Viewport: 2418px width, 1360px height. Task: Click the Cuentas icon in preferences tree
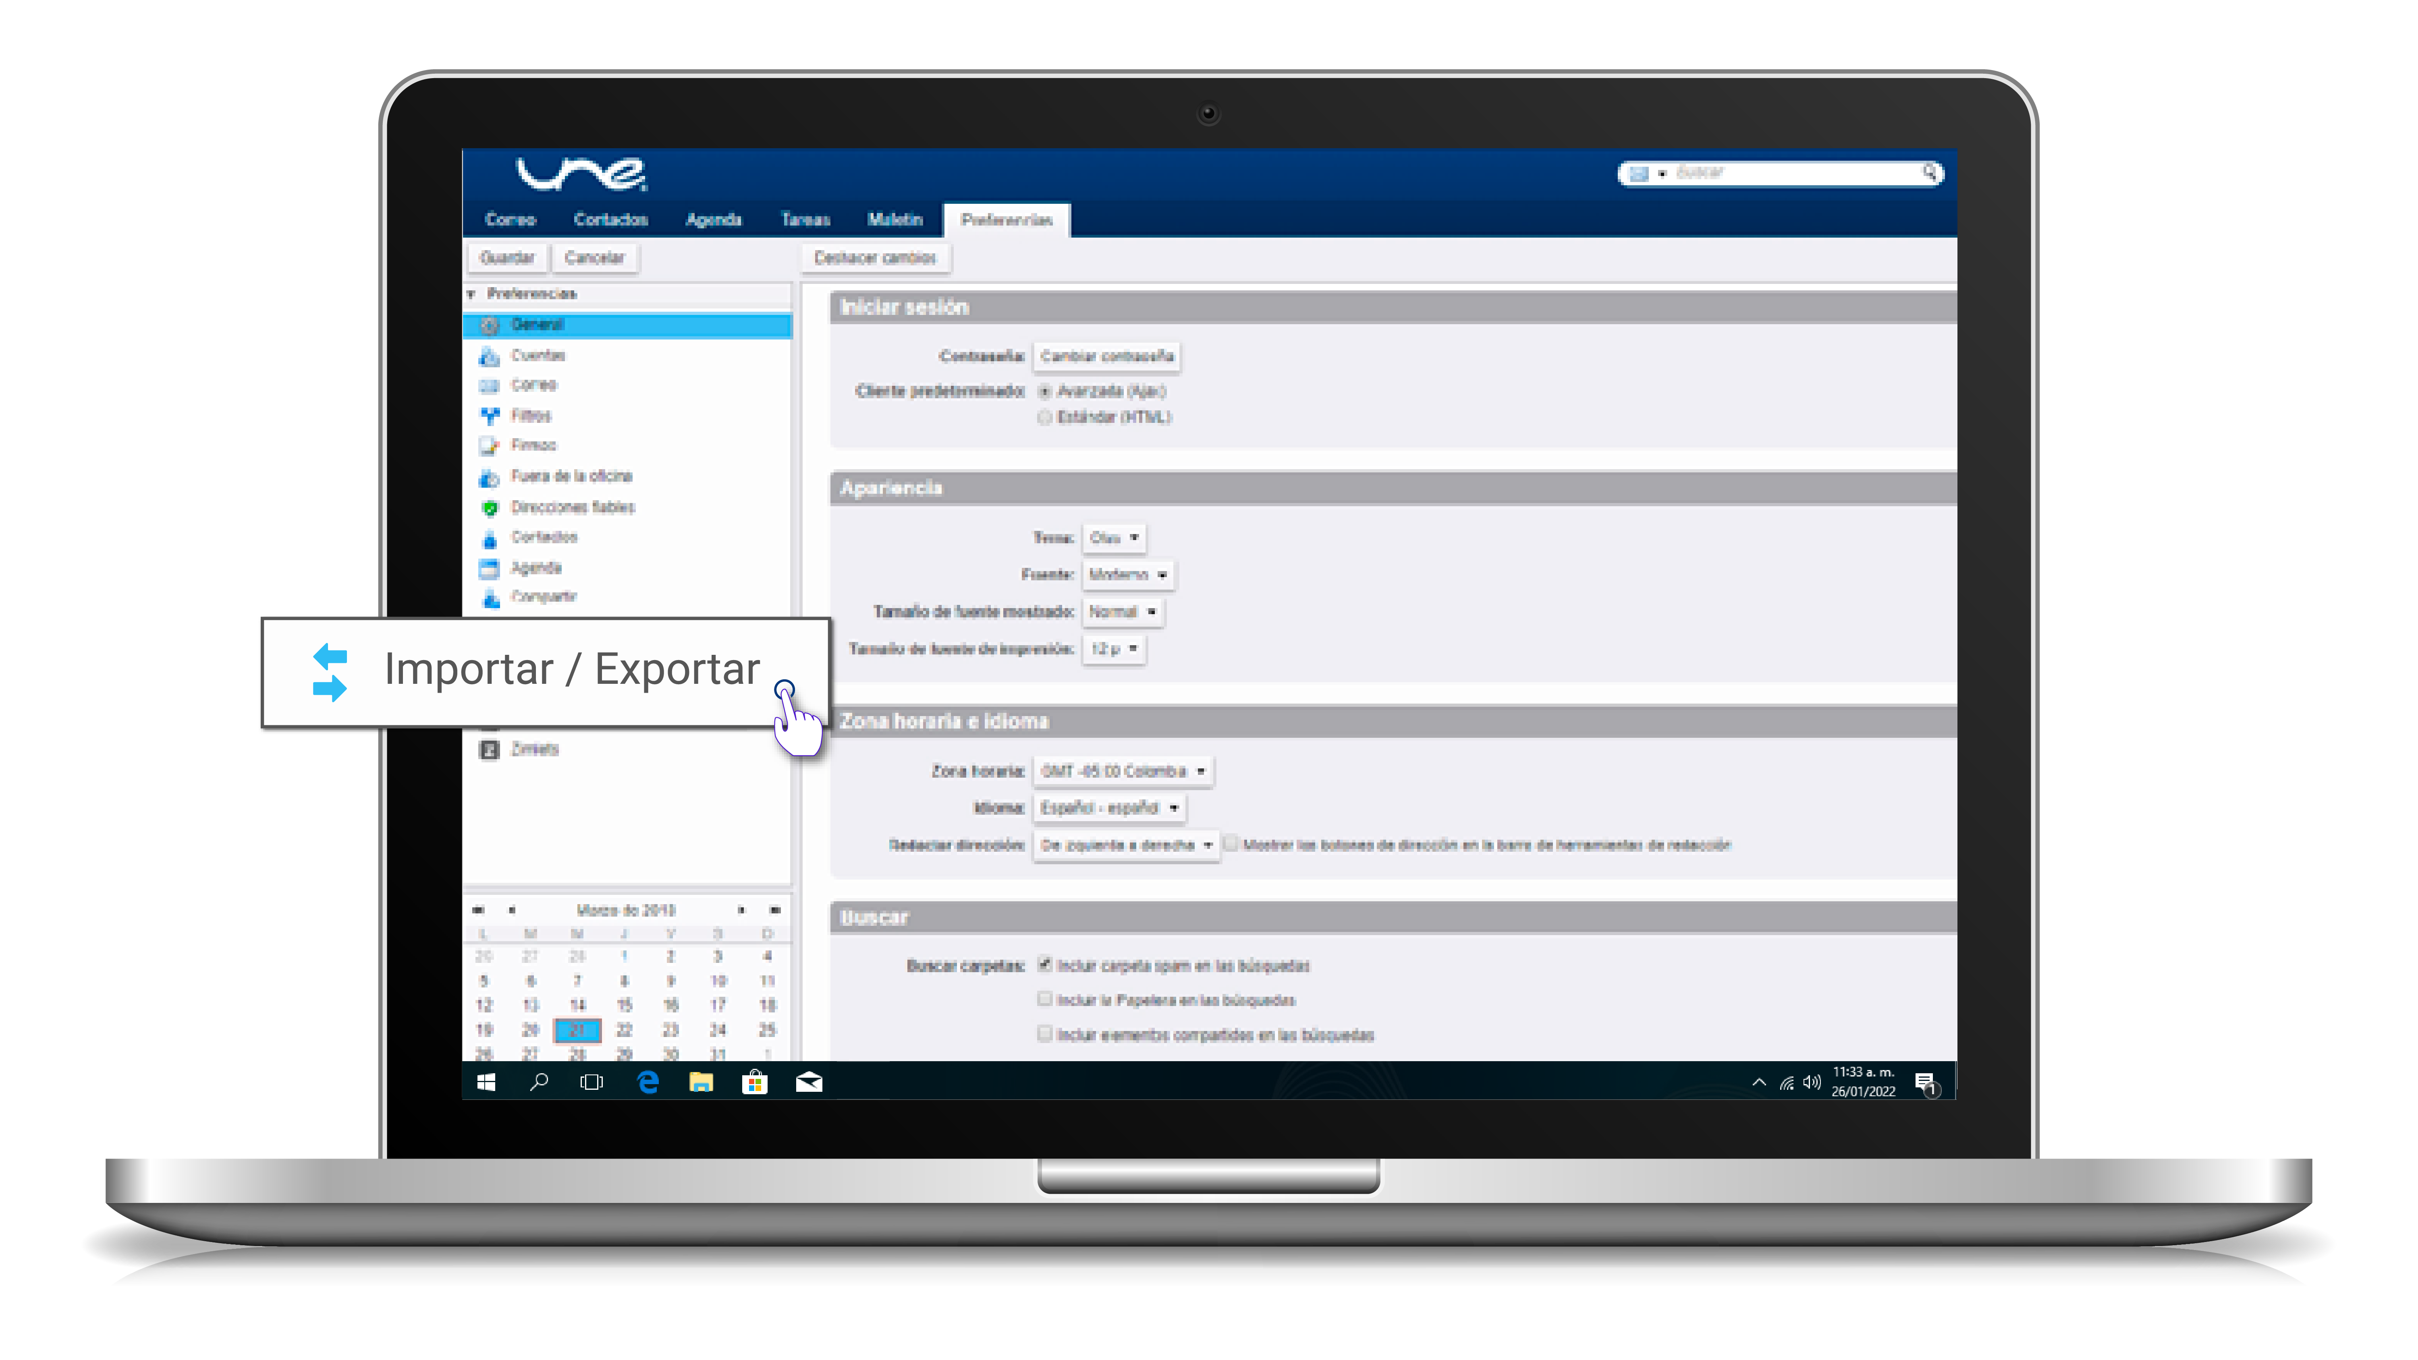(x=489, y=356)
